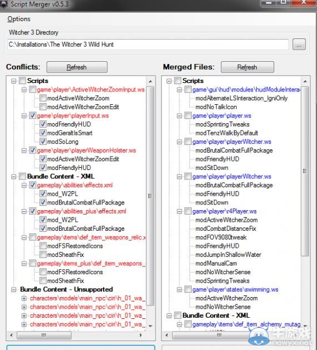Image resolution: width=317 pixels, height=350 pixels.
Task: Click Merged Files vertical scrollbar thumb
Action: tap(305, 171)
